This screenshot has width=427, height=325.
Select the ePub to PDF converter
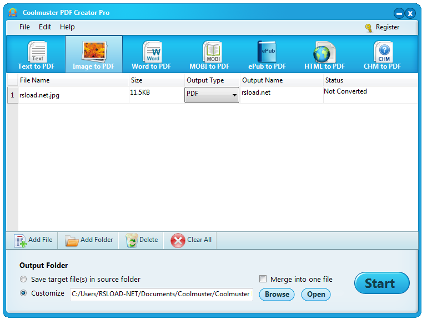click(267, 55)
